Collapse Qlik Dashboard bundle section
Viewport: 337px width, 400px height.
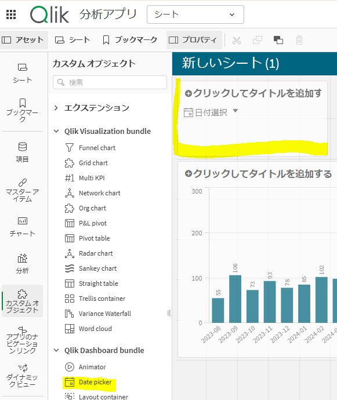[99, 351]
